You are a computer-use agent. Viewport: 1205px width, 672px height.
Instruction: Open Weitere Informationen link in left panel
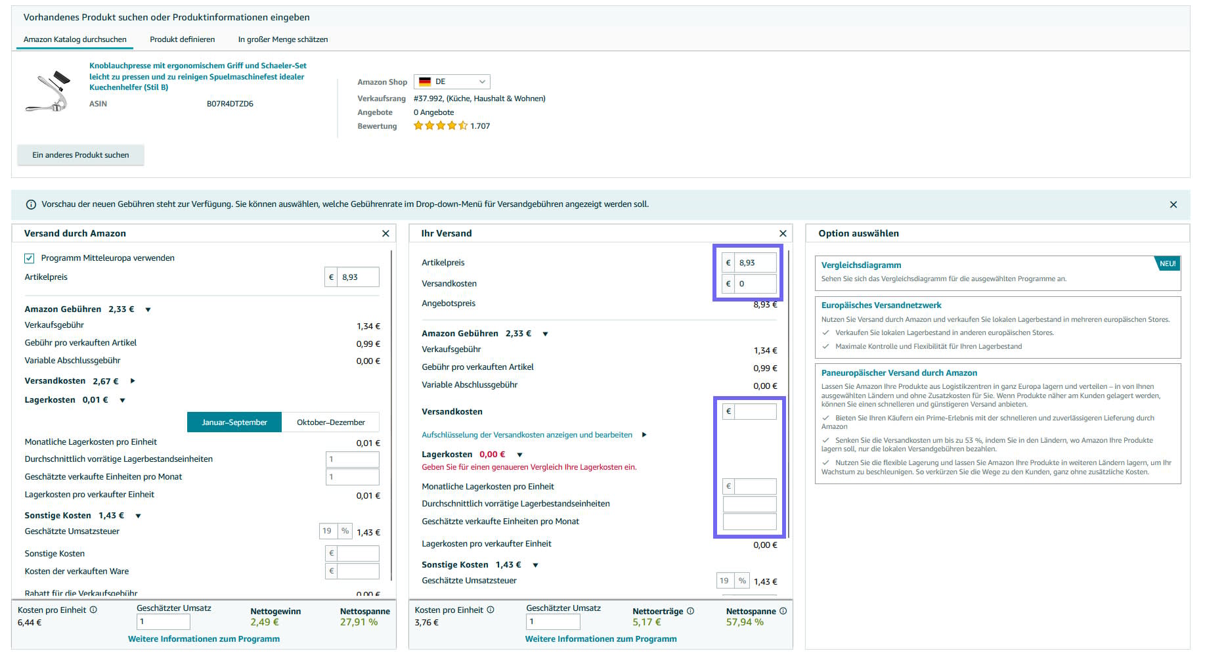pos(204,639)
